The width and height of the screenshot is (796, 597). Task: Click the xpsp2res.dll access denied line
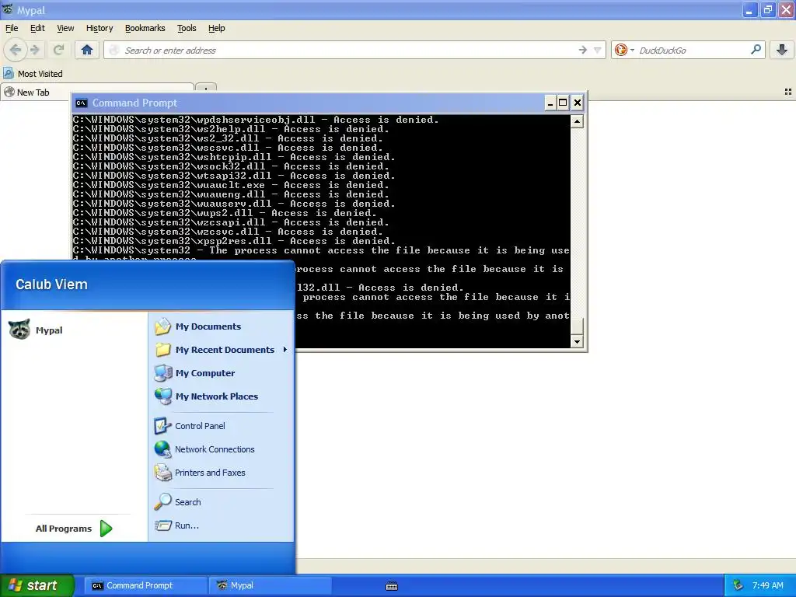click(234, 241)
